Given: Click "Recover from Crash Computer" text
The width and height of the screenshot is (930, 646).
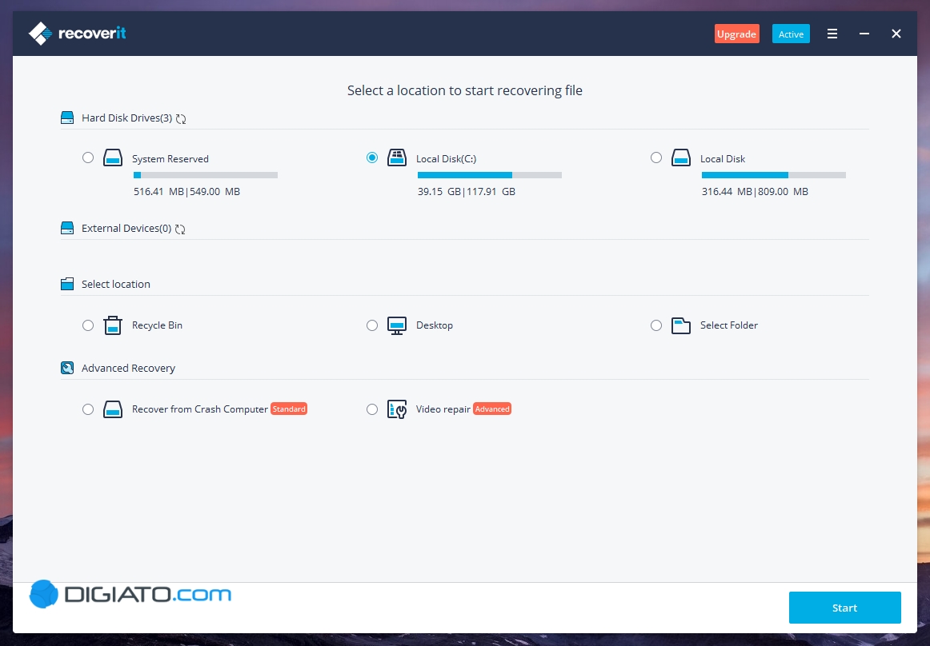Looking at the screenshot, I should (200, 409).
